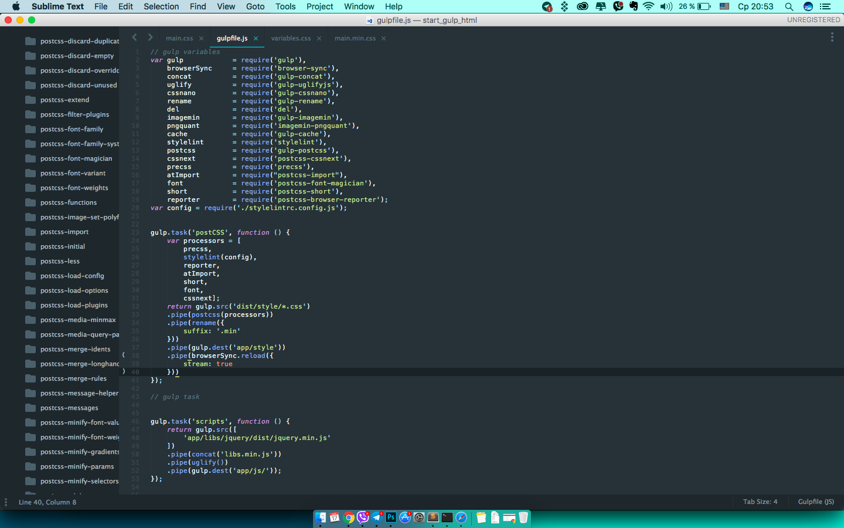Open Trash in the dock
Screen dimensions: 844x528
tap(523, 517)
